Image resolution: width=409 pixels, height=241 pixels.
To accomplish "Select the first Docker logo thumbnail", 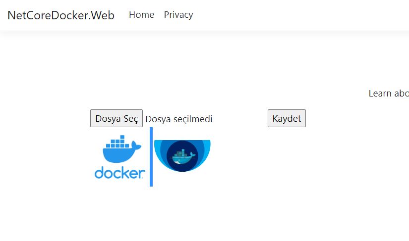I will coord(119,157).
